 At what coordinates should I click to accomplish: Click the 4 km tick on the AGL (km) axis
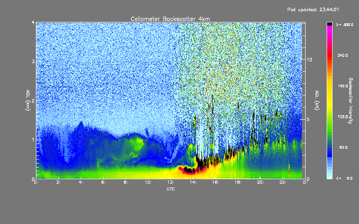point(33,22)
